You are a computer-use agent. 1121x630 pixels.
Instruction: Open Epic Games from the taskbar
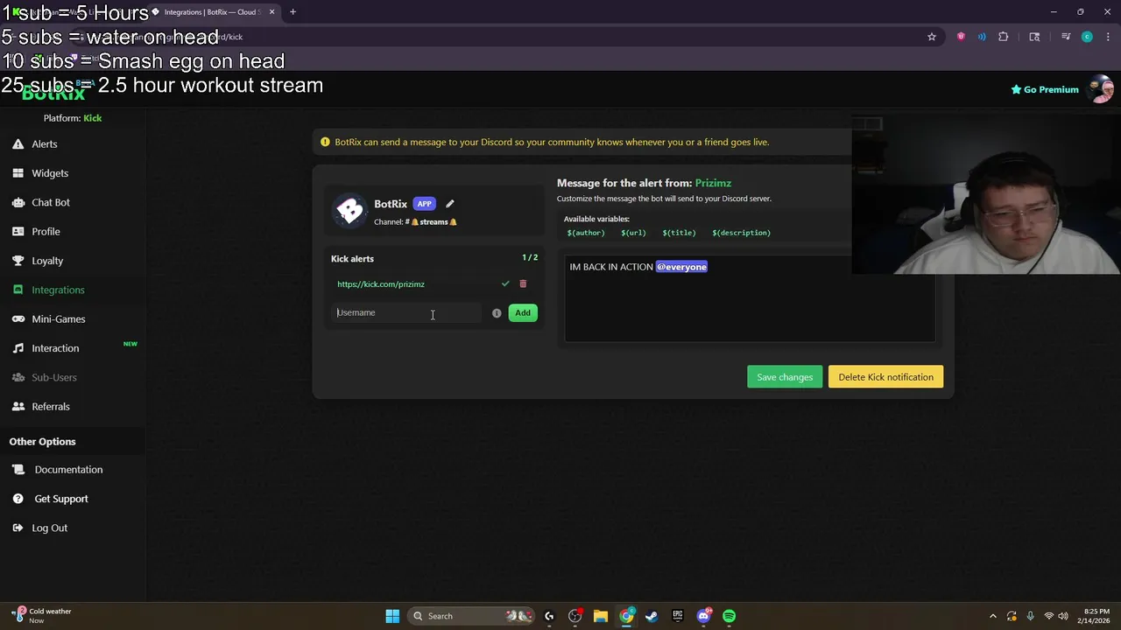[x=678, y=616]
